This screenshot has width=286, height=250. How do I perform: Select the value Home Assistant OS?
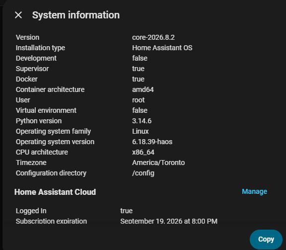162,48
